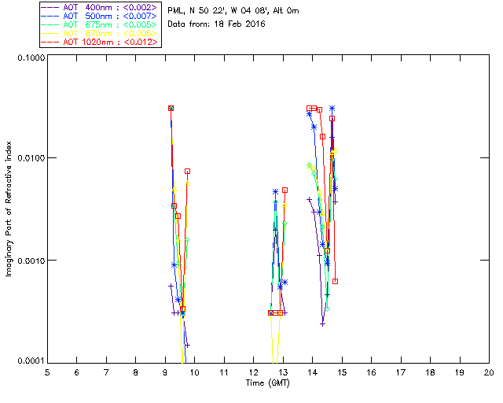
Task: Click the x-axis tick label 13
Action: point(283,372)
